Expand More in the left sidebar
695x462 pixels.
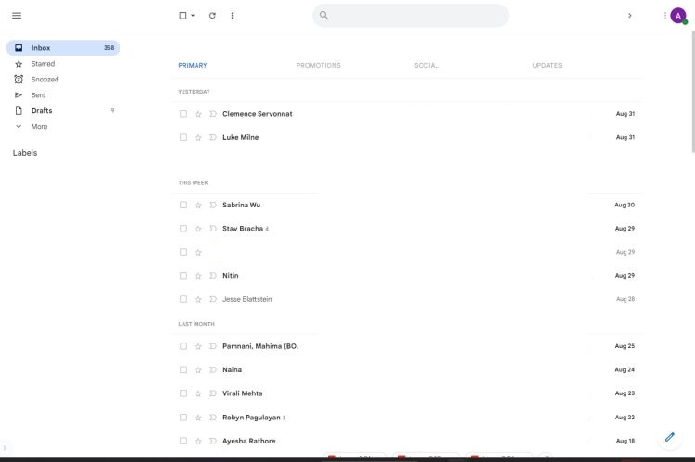click(x=38, y=126)
